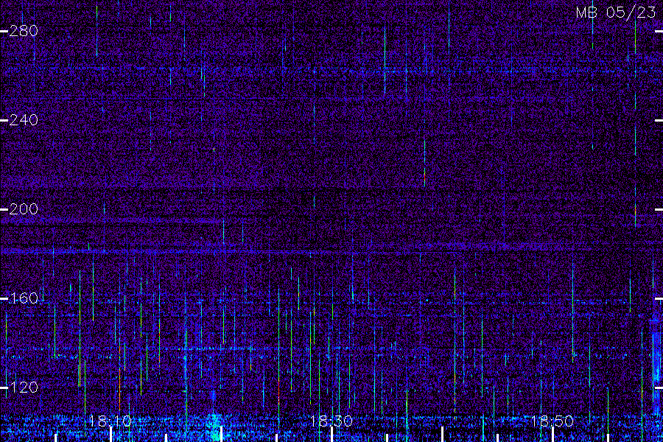Click the 120 frequency axis label

tap(24, 387)
